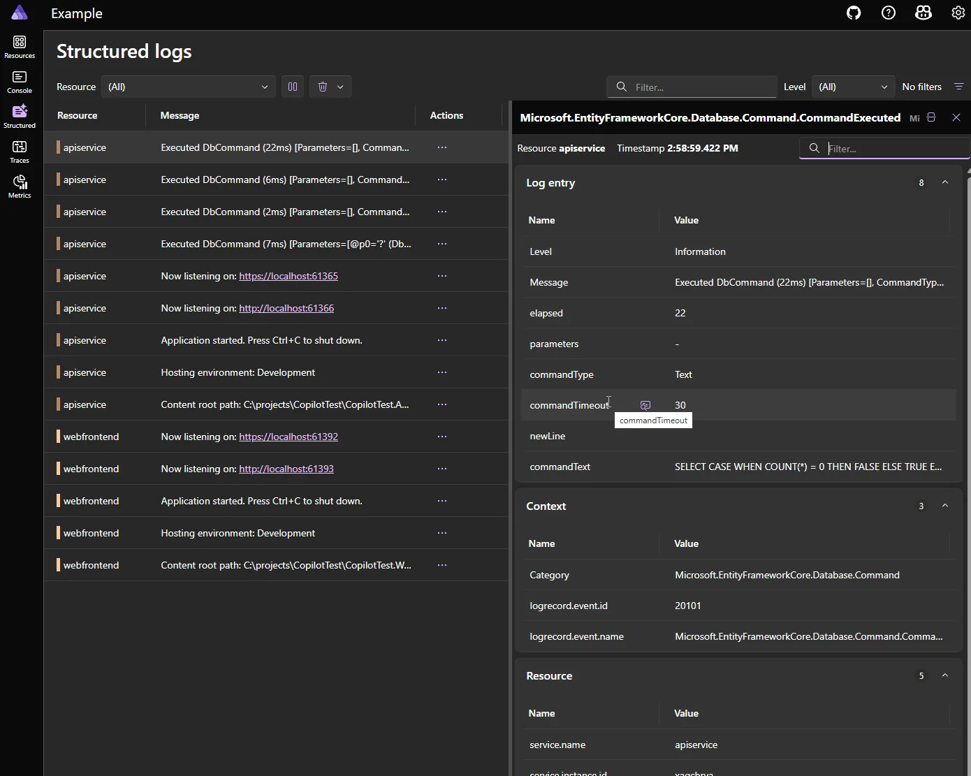Clear logs with the trash button
Viewport: 971px width, 776px height.
(321, 86)
